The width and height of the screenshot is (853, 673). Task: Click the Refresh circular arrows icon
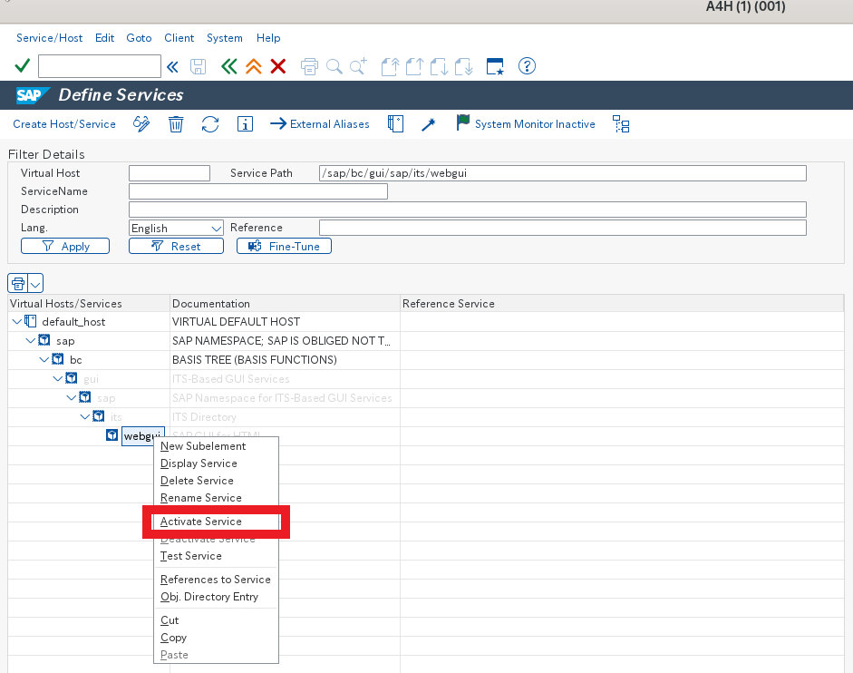click(210, 124)
